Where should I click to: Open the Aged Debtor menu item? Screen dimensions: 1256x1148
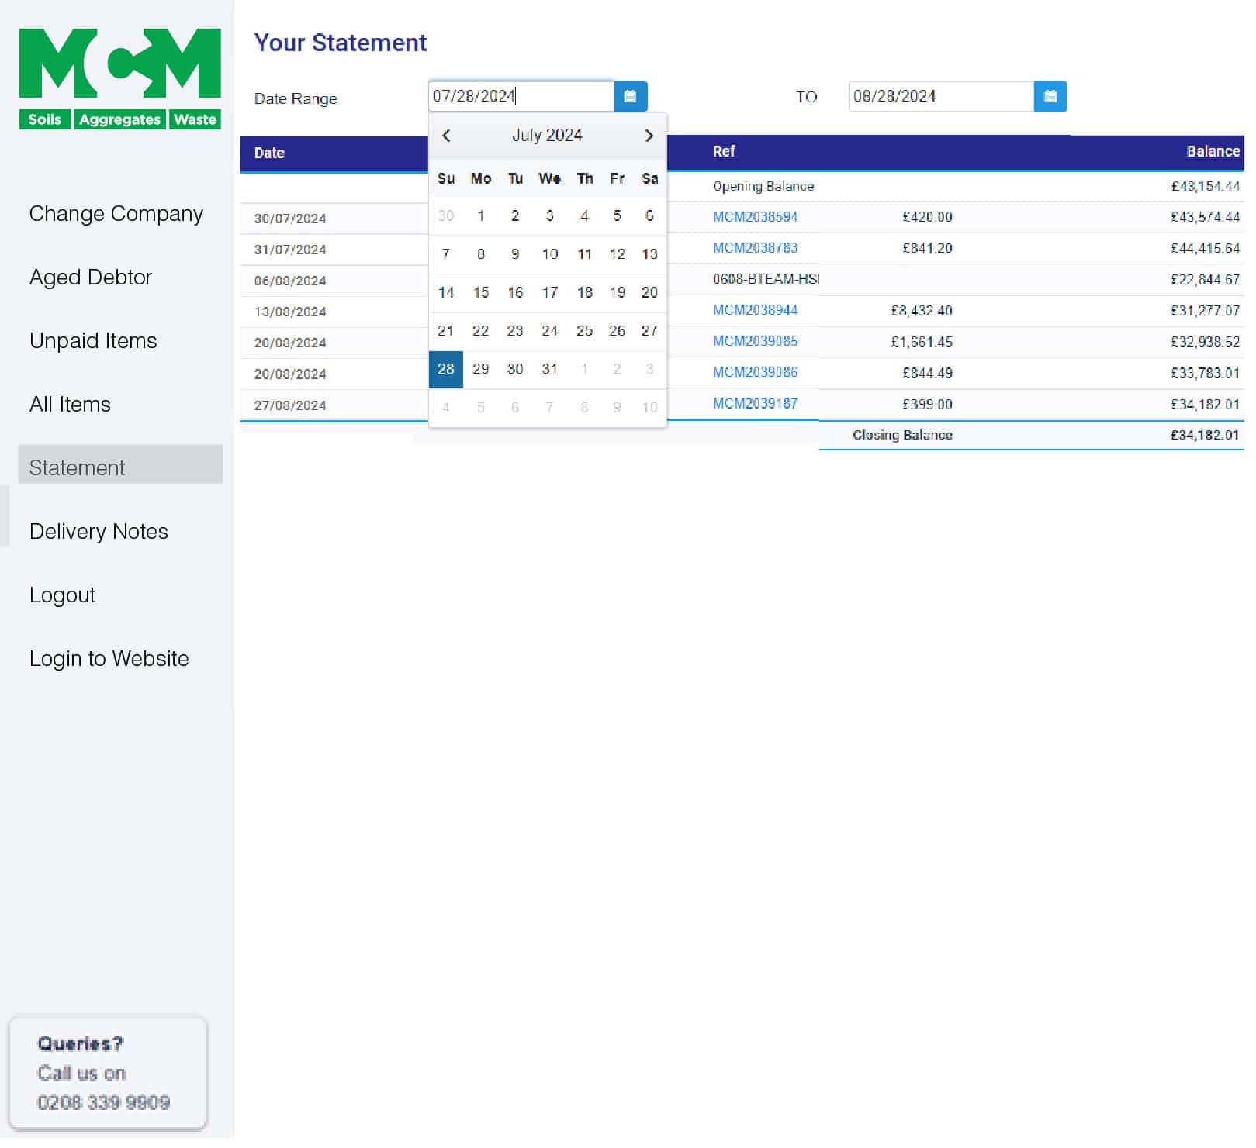91,279
